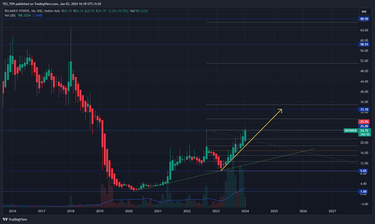Click the 44.00 price axis tick
Image resolution: width=375 pixels, height=224 pixels.
click(364, 82)
